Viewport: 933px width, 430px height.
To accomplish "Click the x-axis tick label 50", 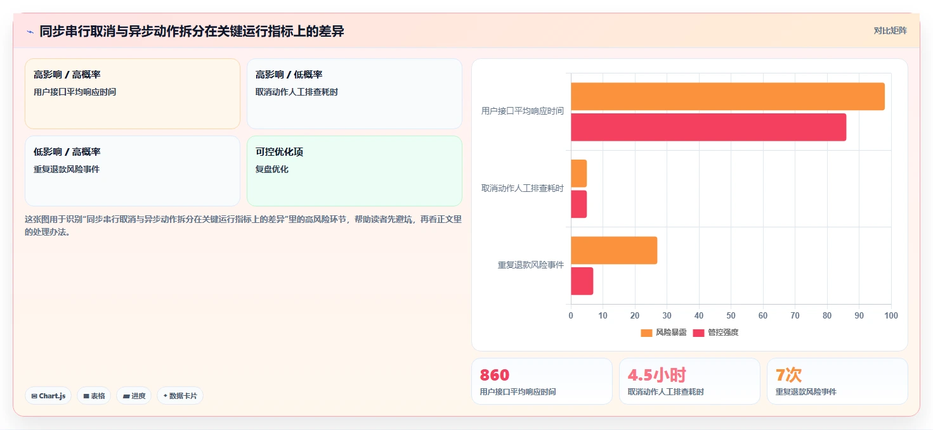I will (731, 315).
